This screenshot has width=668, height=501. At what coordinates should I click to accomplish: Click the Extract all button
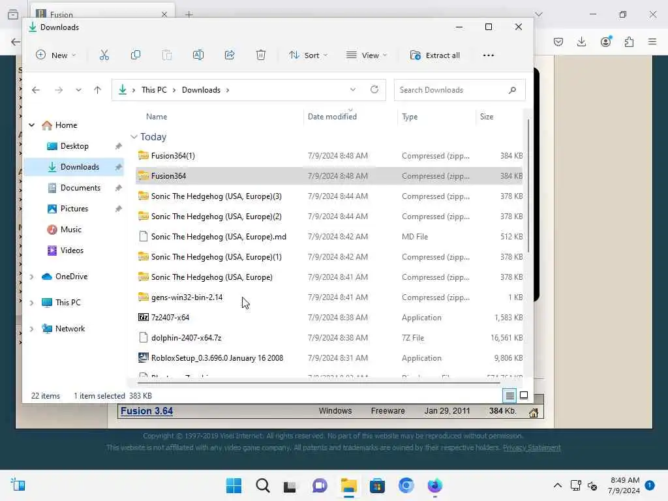(x=435, y=55)
